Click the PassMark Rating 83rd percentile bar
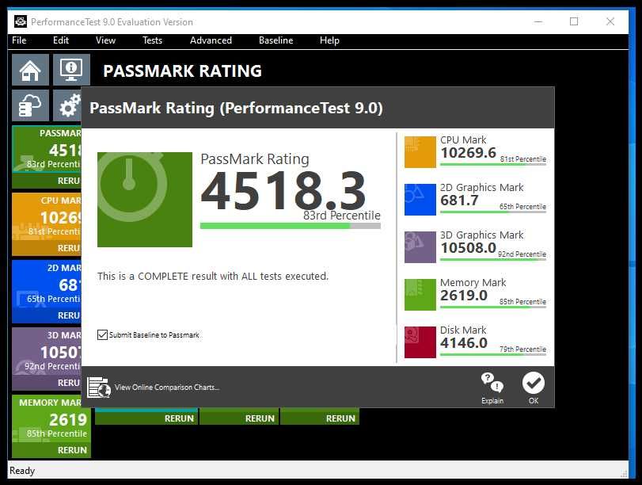Image resolution: width=642 pixels, height=485 pixels. click(x=291, y=226)
